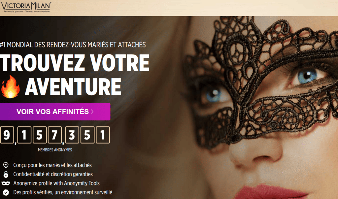Click Des profils vérifiés, un environnement surveillé
The image size is (338, 199).
(x=63, y=192)
